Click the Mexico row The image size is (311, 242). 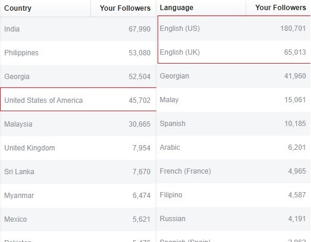[x=78, y=219]
